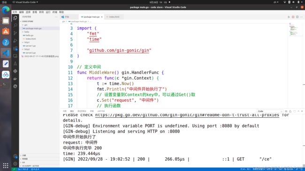The width and height of the screenshot is (305, 171).
Task: Open the View menu
Action: (35, 12)
